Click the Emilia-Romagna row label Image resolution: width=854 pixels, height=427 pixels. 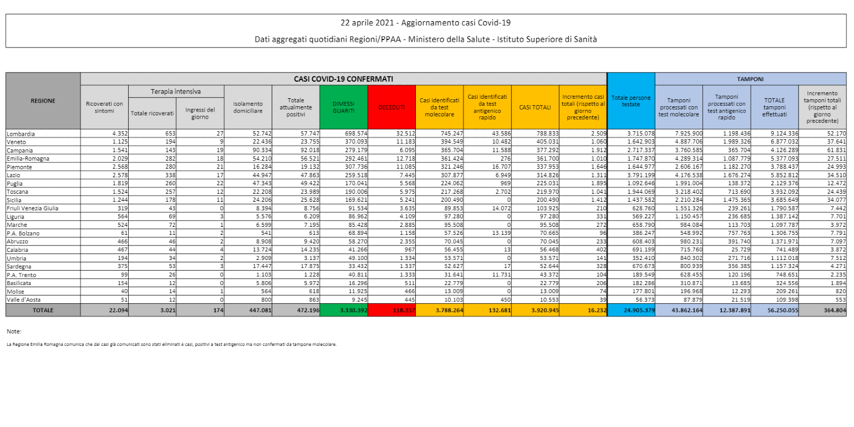tap(28, 159)
